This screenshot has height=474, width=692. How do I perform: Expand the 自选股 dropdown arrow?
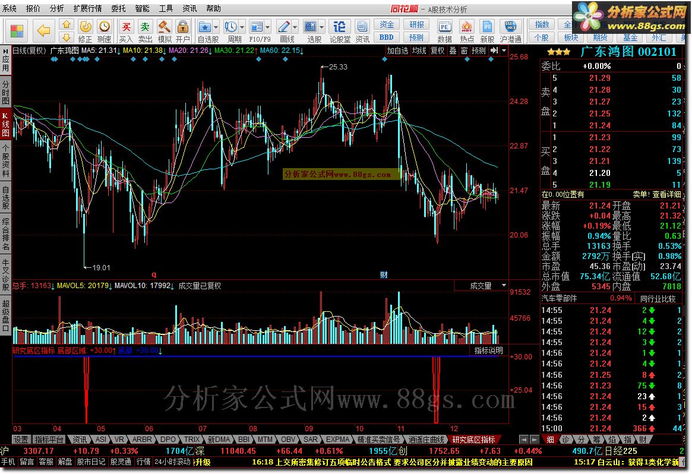click(x=216, y=27)
